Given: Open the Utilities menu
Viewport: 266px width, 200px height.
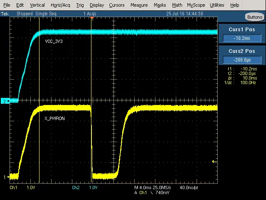Looking at the screenshot, I should click(217, 5).
